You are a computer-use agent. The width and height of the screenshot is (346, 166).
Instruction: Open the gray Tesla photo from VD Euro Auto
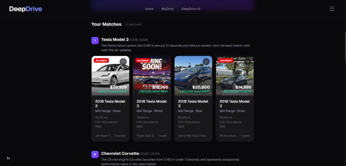click(x=235, y=75)
